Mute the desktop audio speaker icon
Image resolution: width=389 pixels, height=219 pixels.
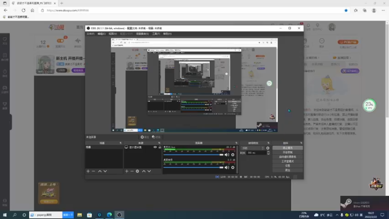coord(227,167)
